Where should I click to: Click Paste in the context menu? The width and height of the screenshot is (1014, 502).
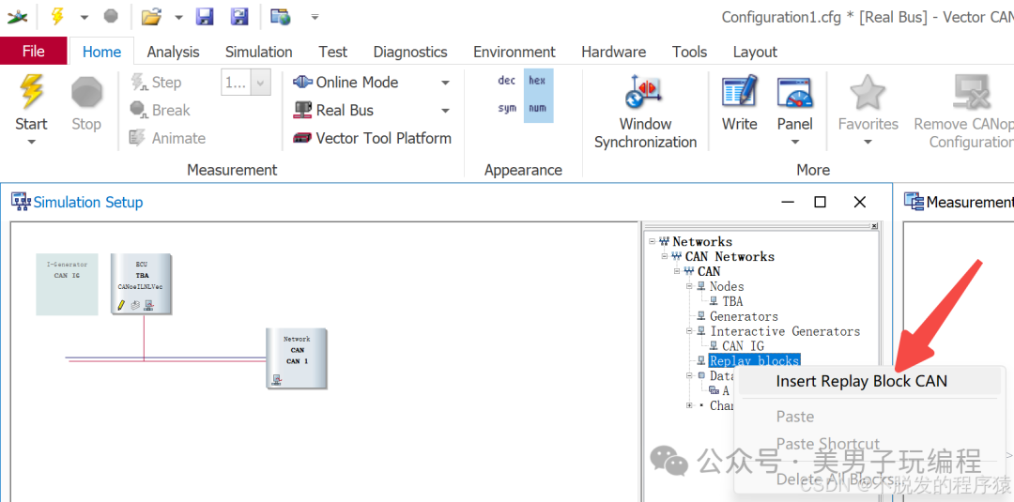tap(795, 417)
